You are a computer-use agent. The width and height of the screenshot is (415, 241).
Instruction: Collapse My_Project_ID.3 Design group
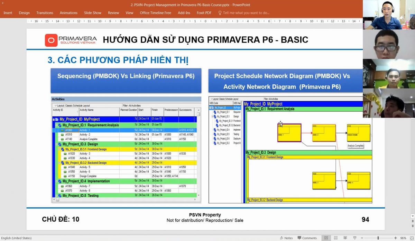(57, 144)
